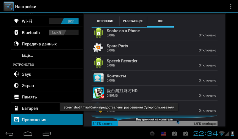Open the Ещё... menu entry
The height and width of the screenshot is (139, 238).
point(47,55)
